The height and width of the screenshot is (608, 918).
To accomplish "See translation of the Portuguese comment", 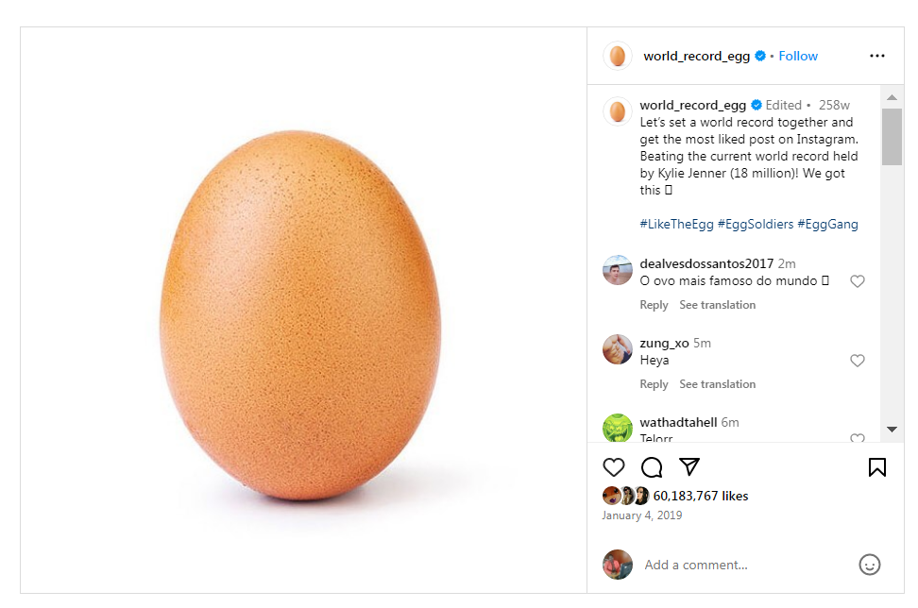I will pyautogui.click(x=717, y=304).
